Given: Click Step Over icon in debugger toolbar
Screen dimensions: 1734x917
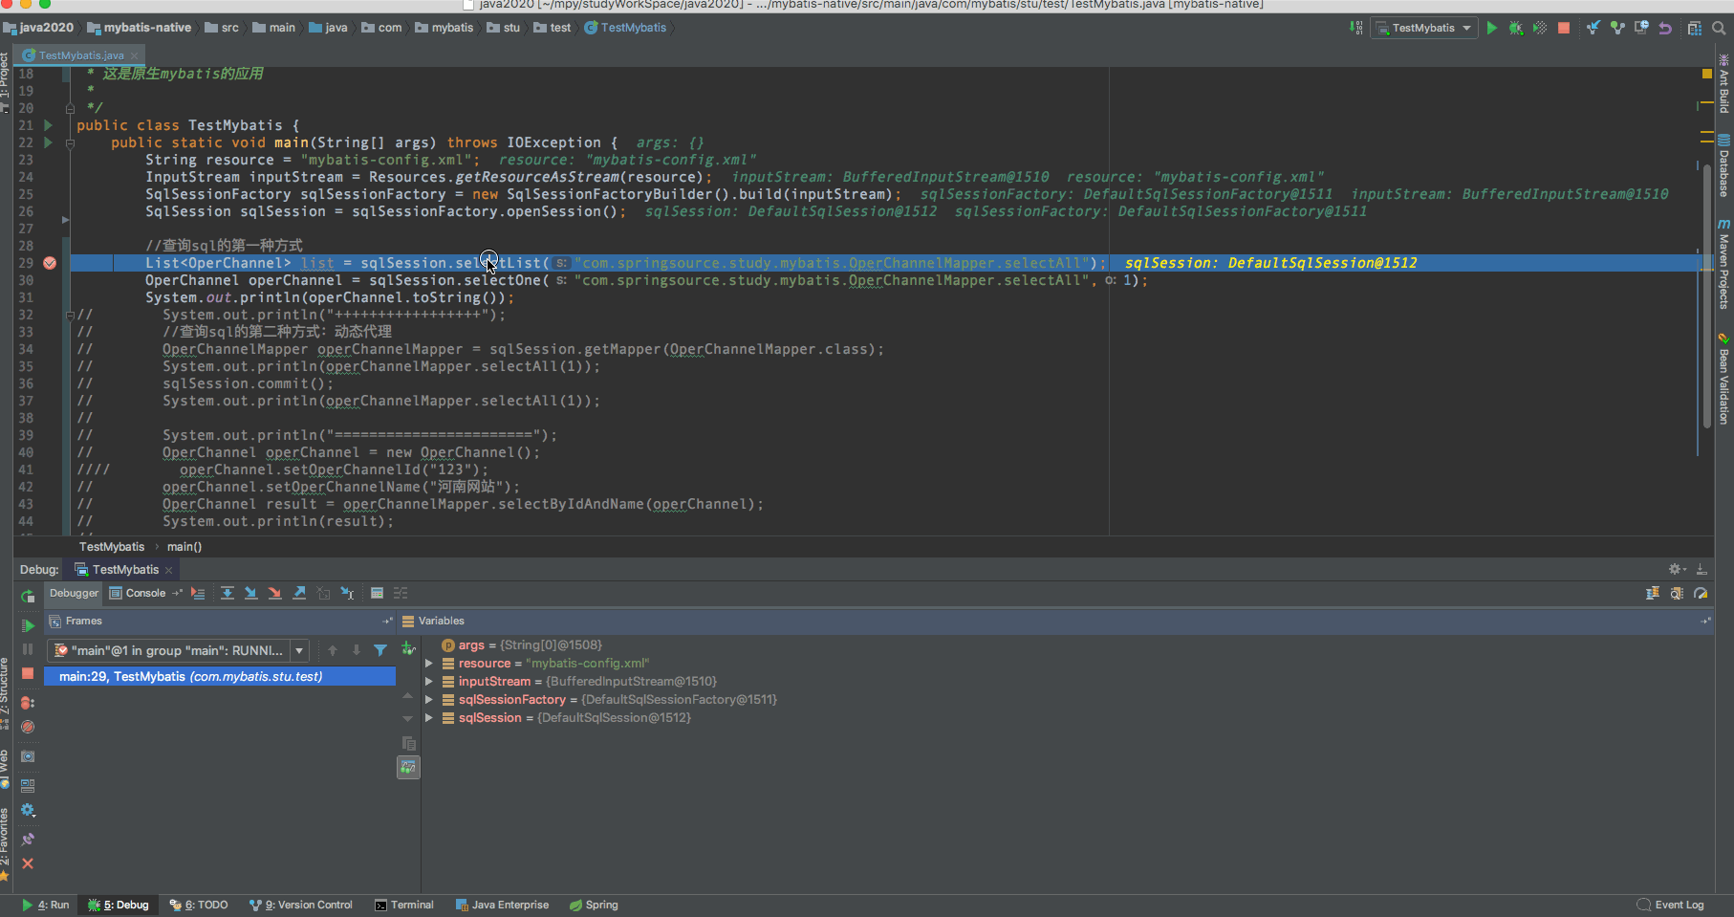Looking at the screenshot, I should tap(228, 594).
